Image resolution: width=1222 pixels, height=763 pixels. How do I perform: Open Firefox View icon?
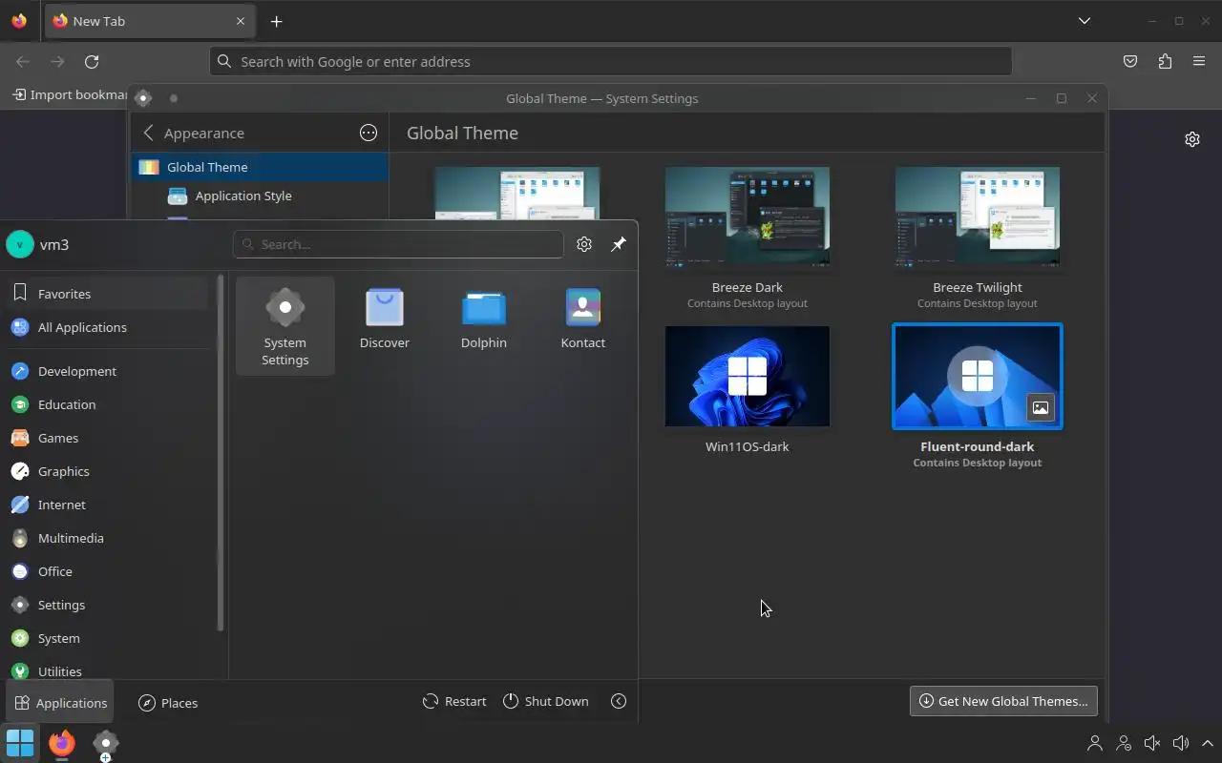[19, 21]
